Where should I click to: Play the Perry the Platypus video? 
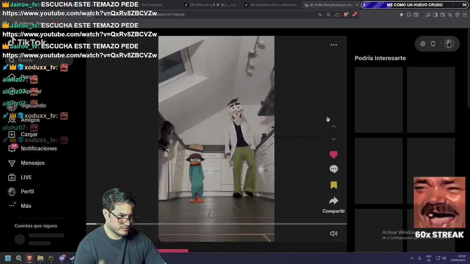point(216,139)
